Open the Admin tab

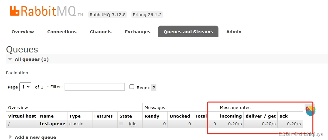click(x=234, y=32)
